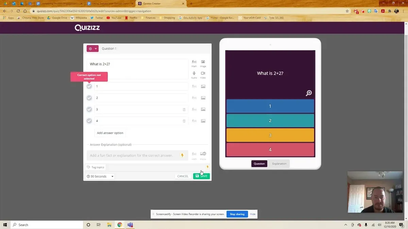
Task: Open the Tyler SIS 360 bookmark
Action: click(274, 18)
